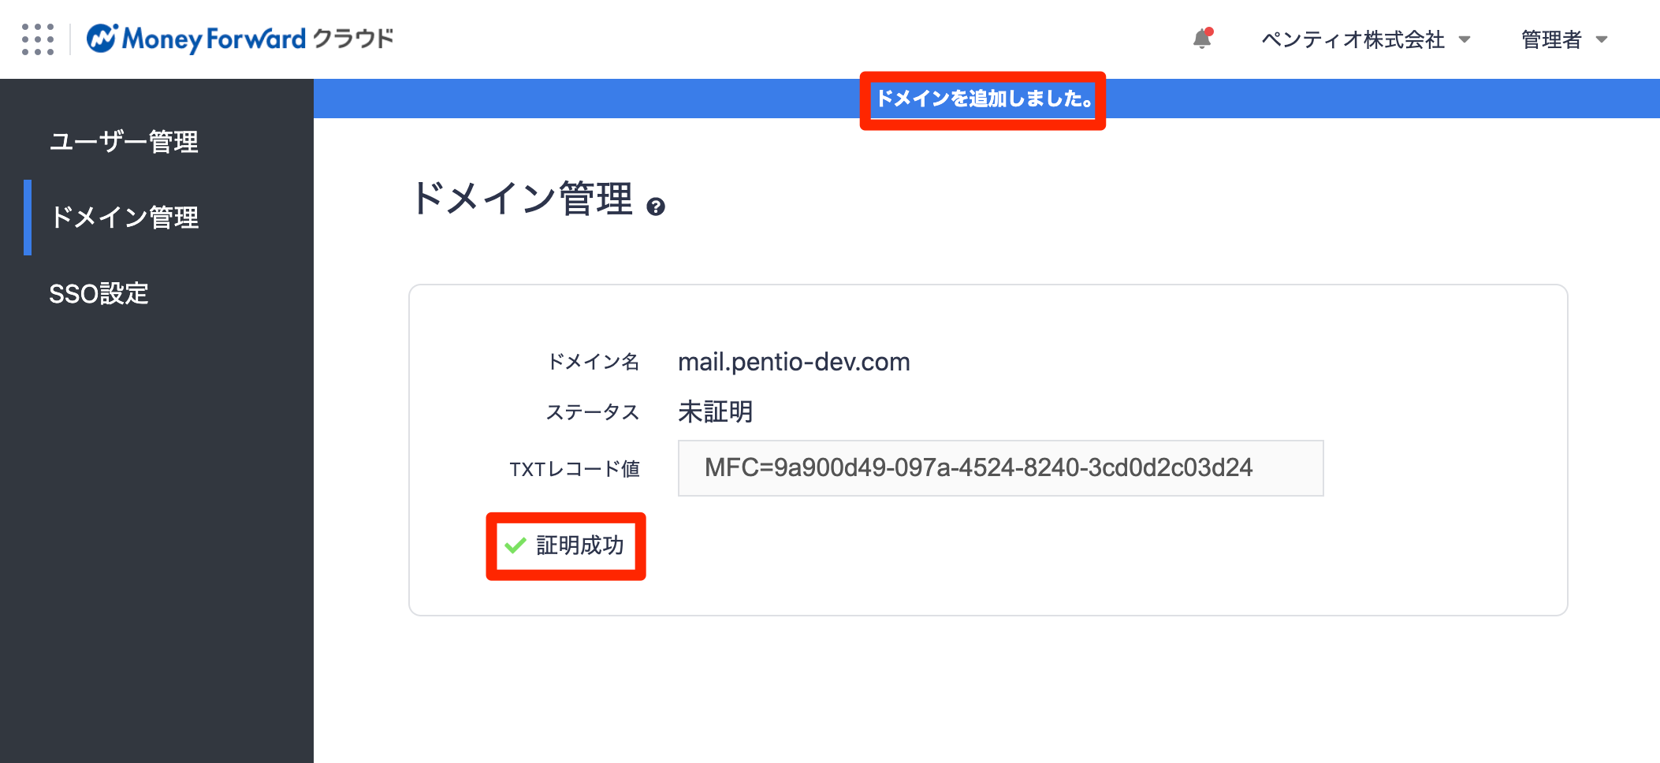Click the ドメイン名 label
The height and width of the screenshot is (763, 1660).
coord(593,362)
